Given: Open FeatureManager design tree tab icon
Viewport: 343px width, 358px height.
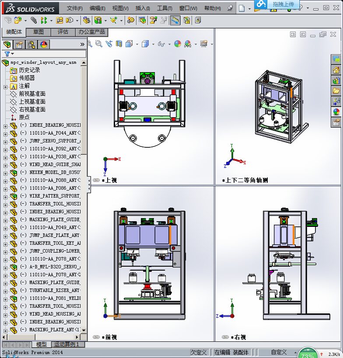Looking at the screenshot, I should 7,45.
